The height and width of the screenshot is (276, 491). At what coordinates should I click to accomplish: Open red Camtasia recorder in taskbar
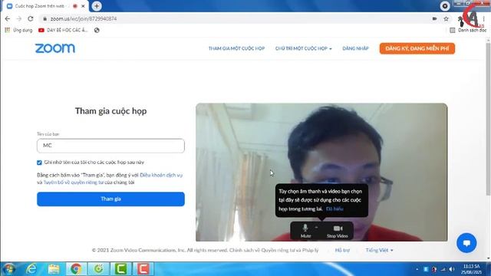143,269
